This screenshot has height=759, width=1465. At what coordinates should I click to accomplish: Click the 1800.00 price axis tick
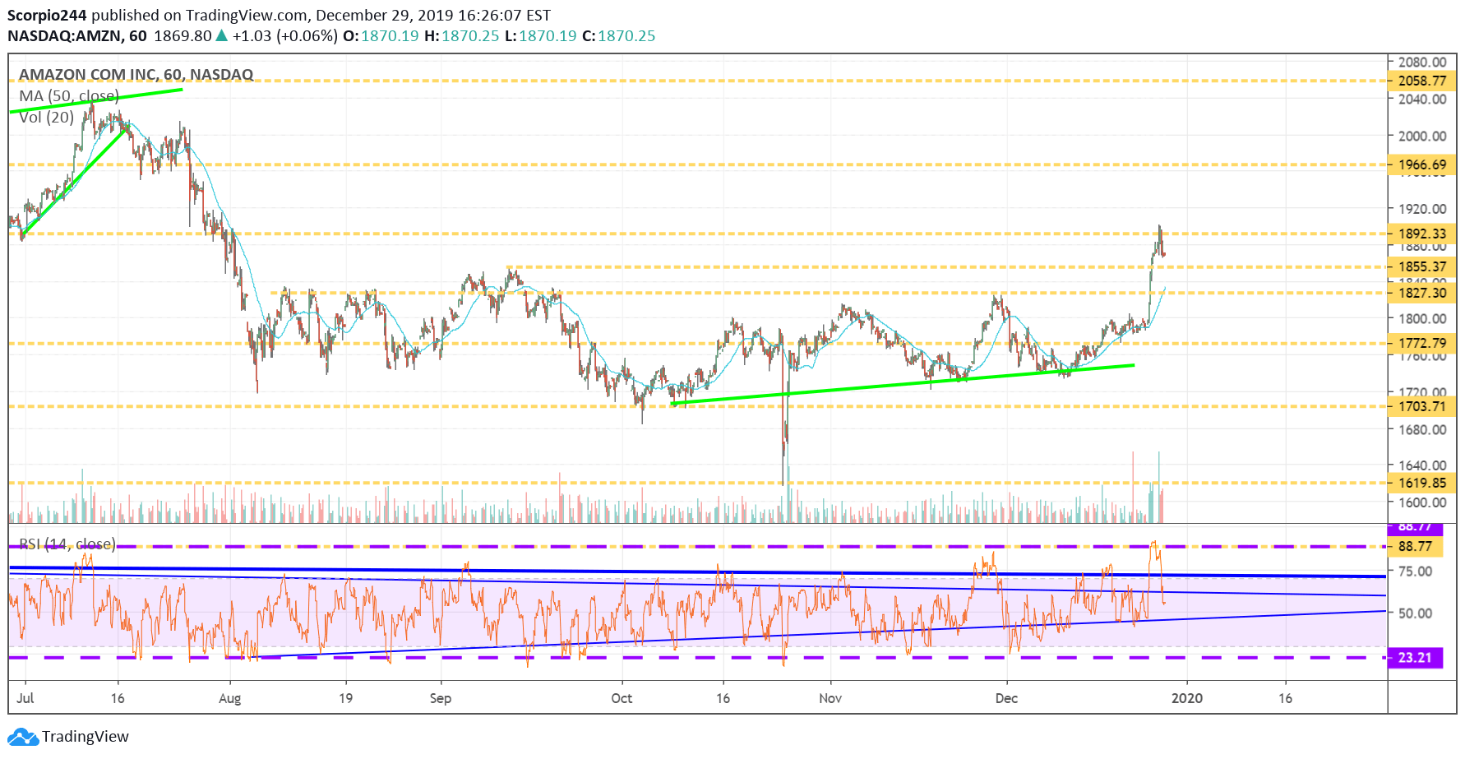click(1422, 319)
